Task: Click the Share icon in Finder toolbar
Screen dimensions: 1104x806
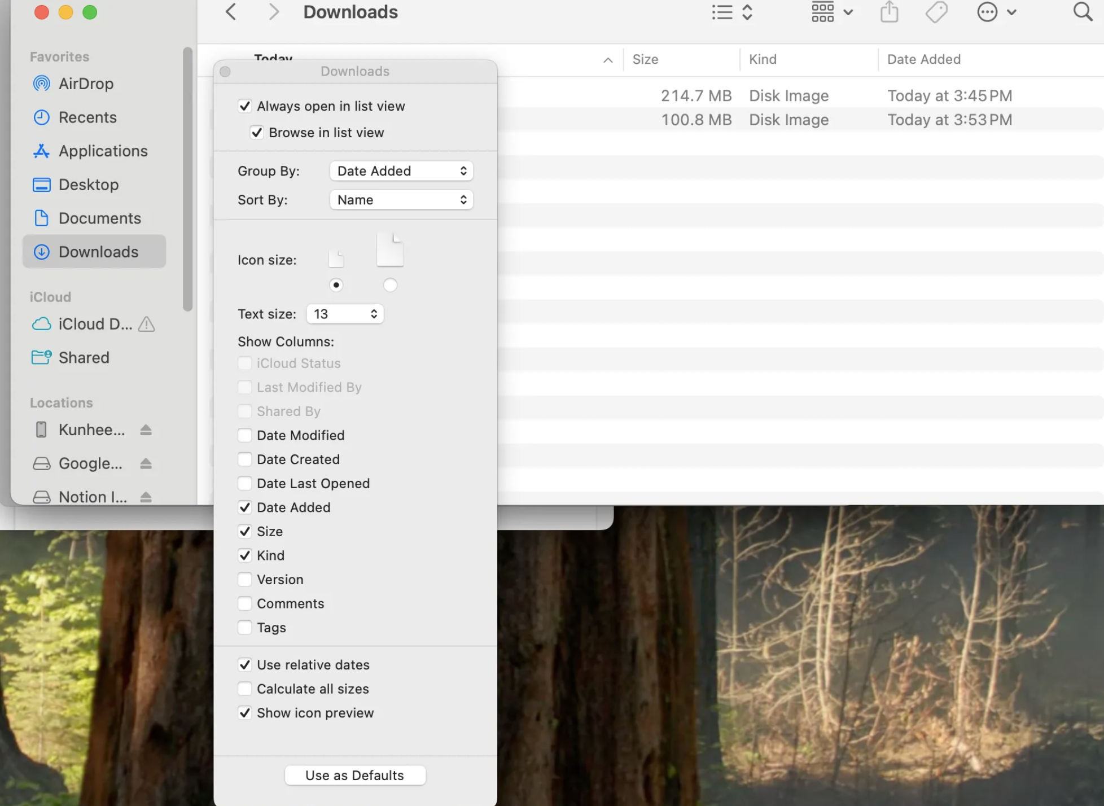Action: point(889,12)
